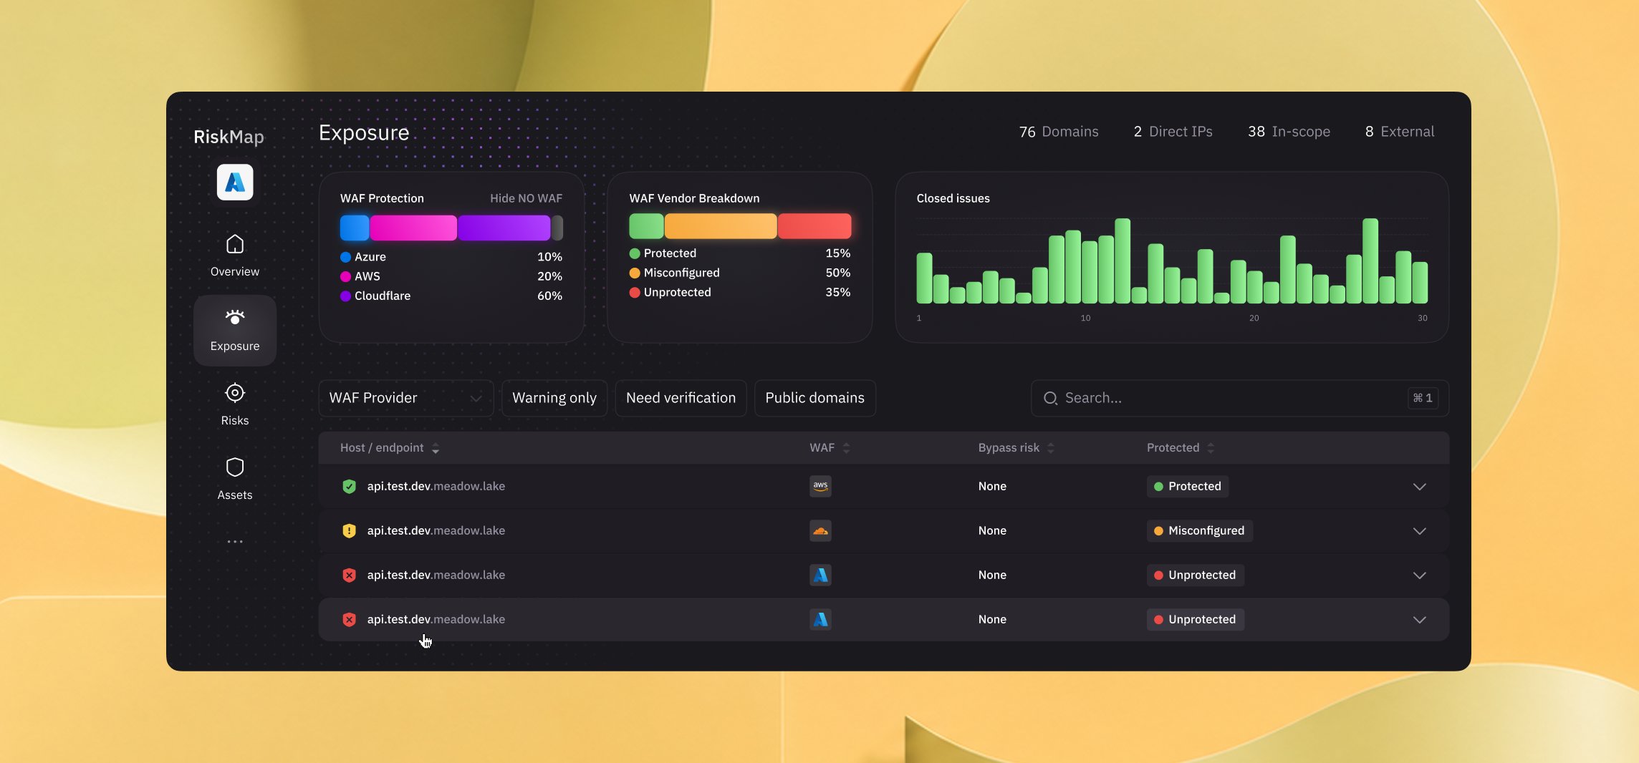This screenshot has width=1639, height=763.
Task: Expand the Protected row chevron
Action: pos(1419,487)
